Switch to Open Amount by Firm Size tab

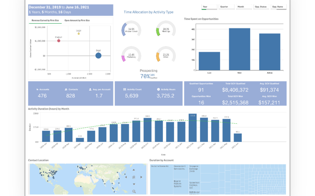[x=77, y=21]
